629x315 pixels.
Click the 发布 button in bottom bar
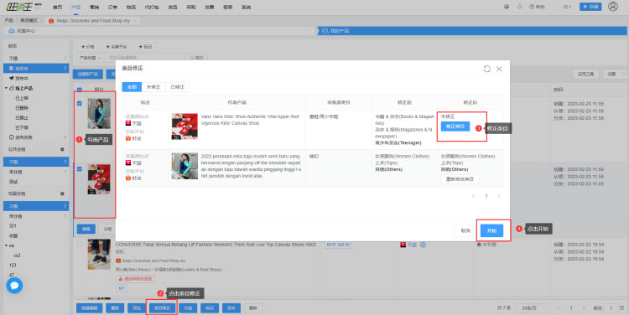click(231, 308)
